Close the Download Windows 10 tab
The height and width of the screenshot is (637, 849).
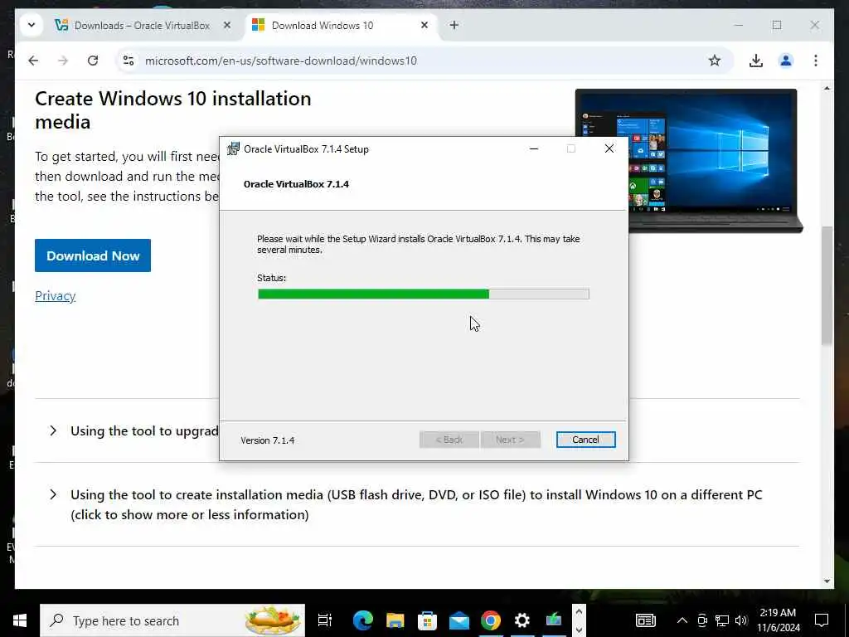[424, 25]
